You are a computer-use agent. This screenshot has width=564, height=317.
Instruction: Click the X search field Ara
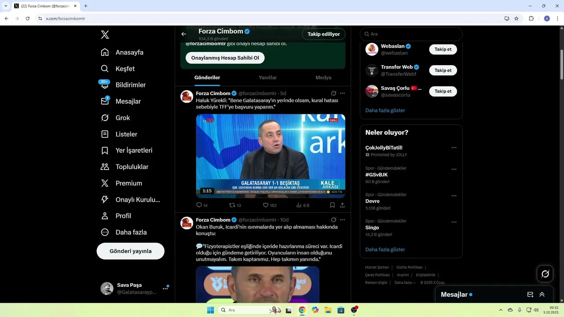click(411, 34)
